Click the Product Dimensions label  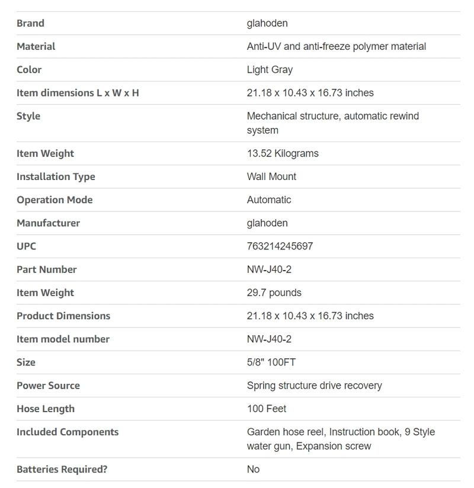[63, 316]
